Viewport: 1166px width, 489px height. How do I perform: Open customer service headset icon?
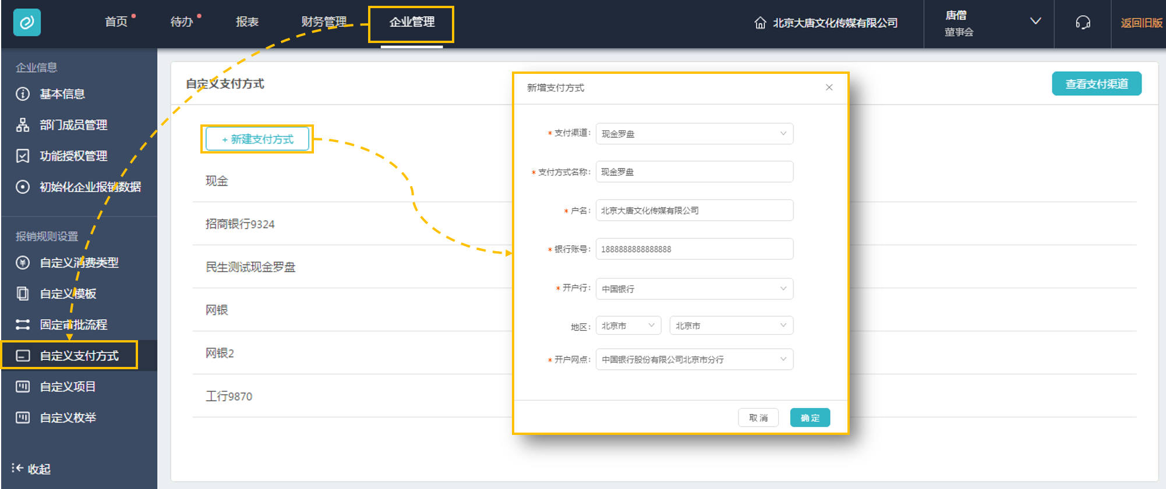click(x=1083, y=23)
